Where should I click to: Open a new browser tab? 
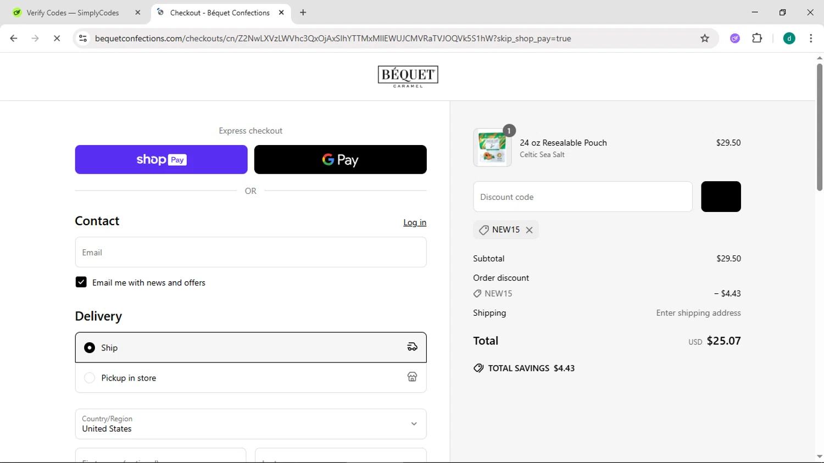pos(303,13)
